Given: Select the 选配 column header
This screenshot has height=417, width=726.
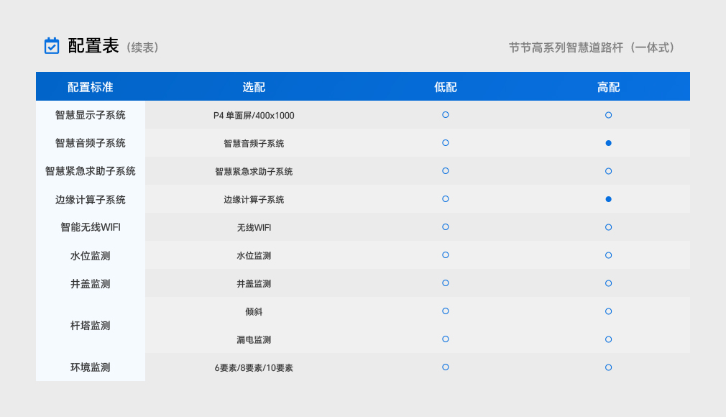Looking at the screenshot, I should click(254, 87).
